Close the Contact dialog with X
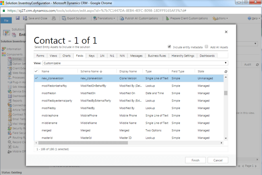The image size is (262, 175). (x=226, y=32)
